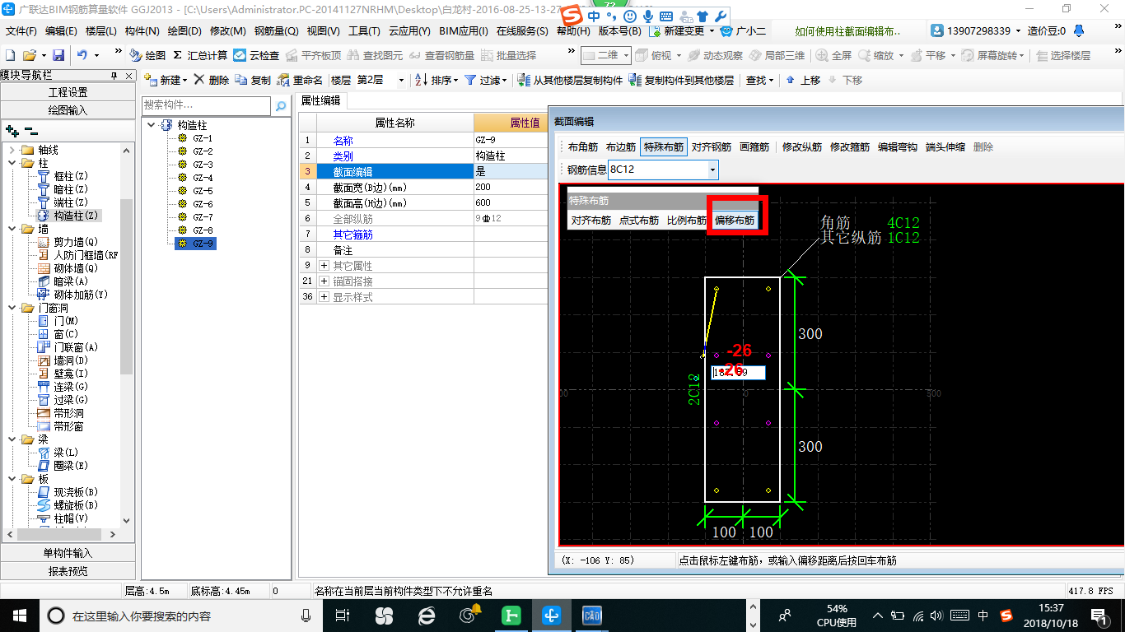Click the new file icon
Image resolution: width=1125 pixels, height=632 pixels.
click(x=10, y=55)
